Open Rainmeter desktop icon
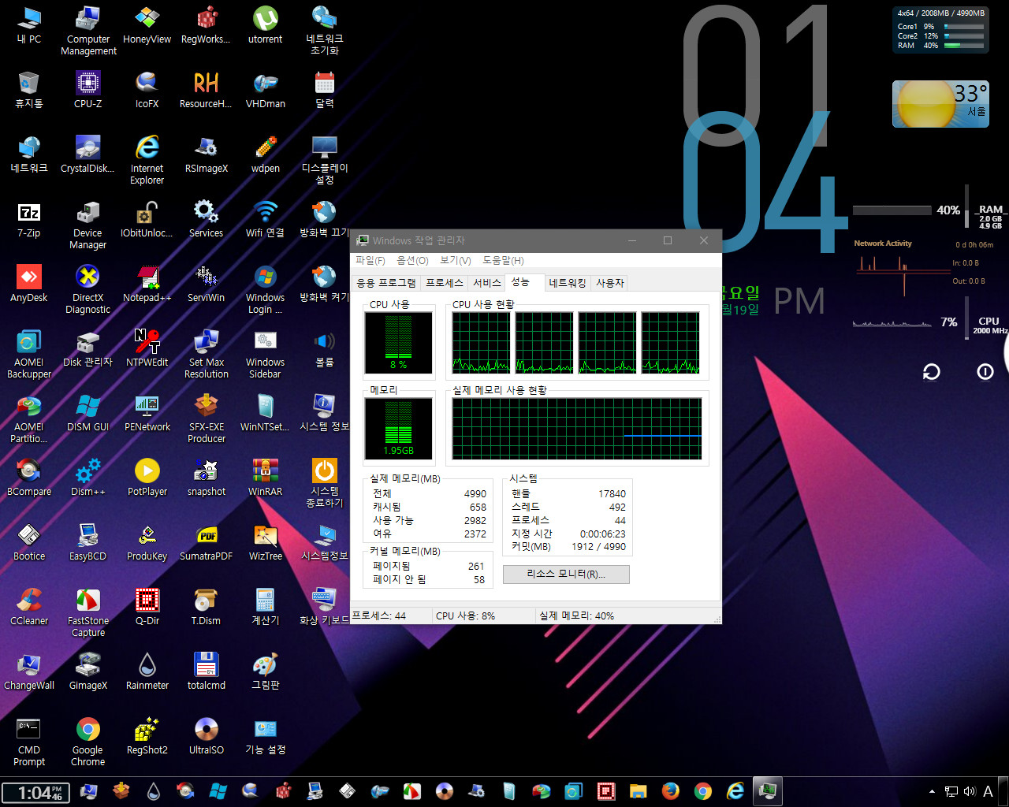 pos(147,671)
